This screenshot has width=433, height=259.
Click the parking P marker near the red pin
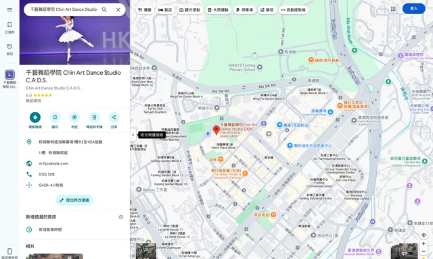click(x=208, y=134)
